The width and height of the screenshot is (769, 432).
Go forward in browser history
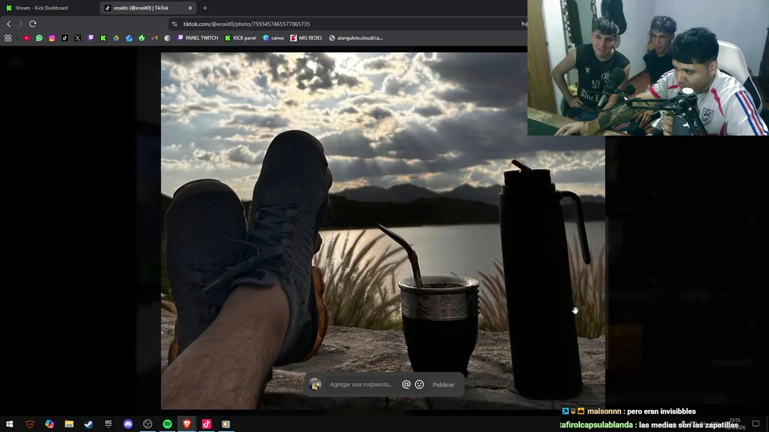point(20,24)
